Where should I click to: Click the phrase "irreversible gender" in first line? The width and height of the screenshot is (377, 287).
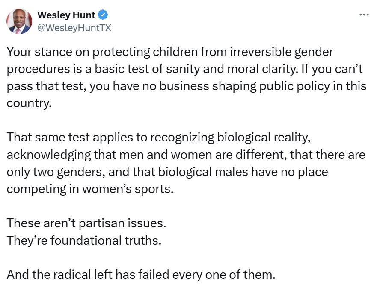(282, 52)
